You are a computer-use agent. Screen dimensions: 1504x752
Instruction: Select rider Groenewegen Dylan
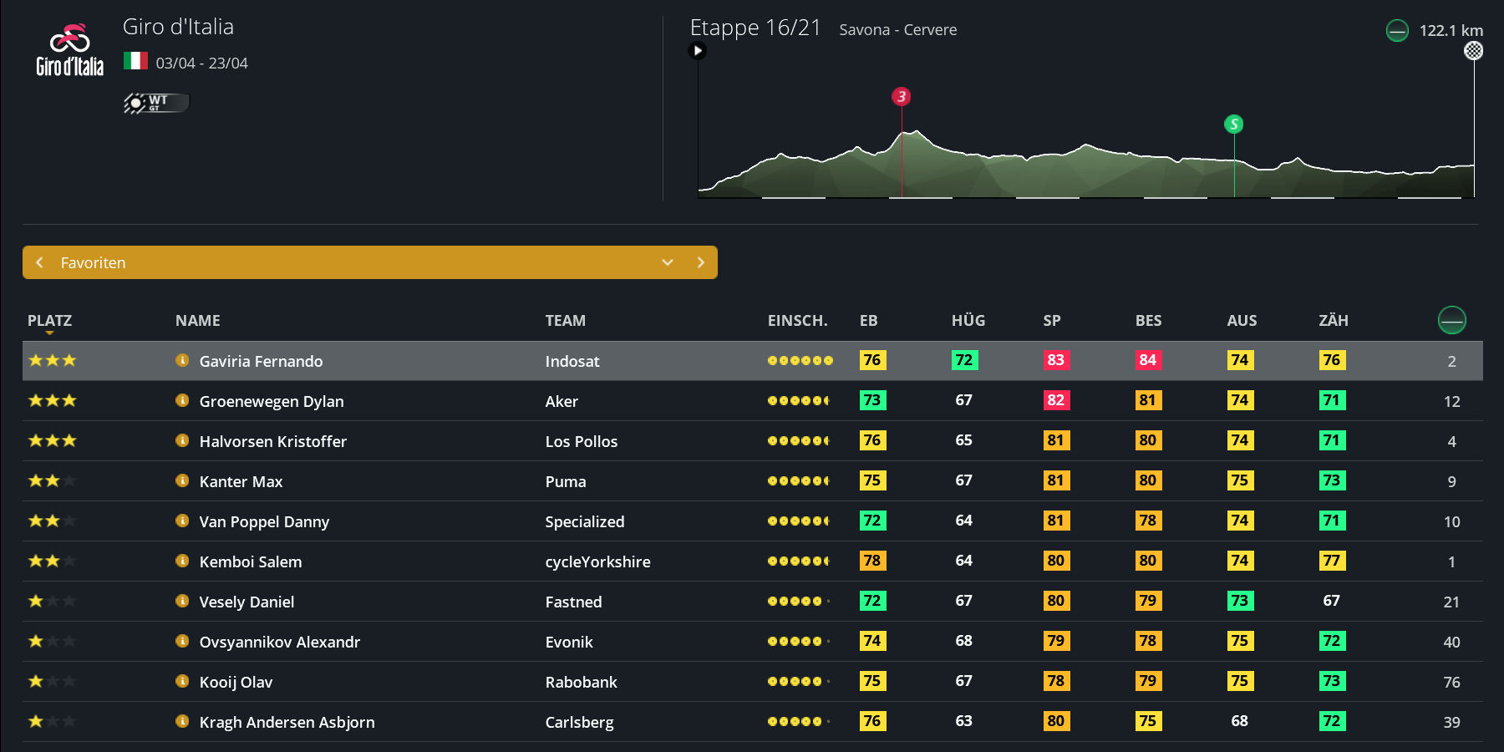(272, 401)
